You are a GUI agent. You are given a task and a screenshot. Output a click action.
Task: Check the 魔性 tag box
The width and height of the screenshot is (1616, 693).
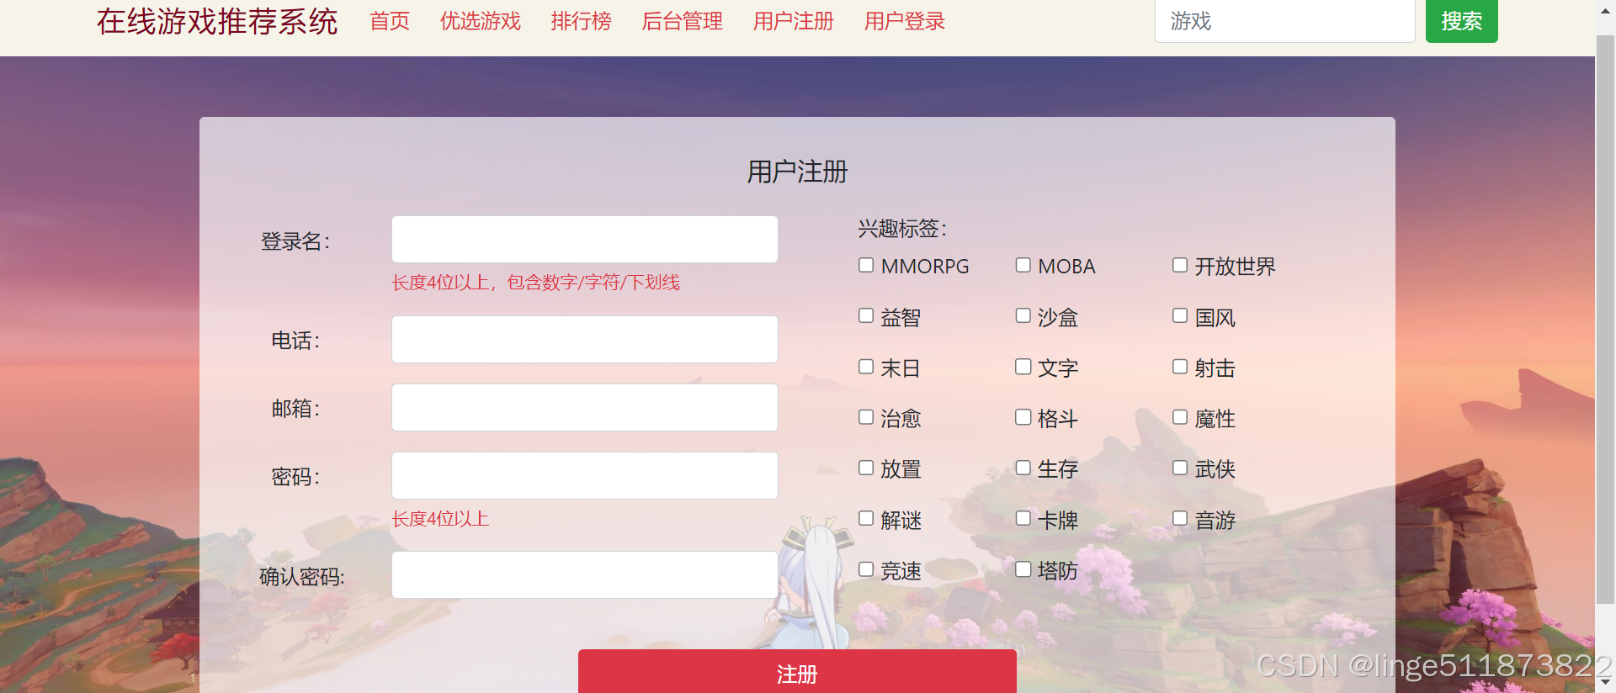[x=1180, y=417]
